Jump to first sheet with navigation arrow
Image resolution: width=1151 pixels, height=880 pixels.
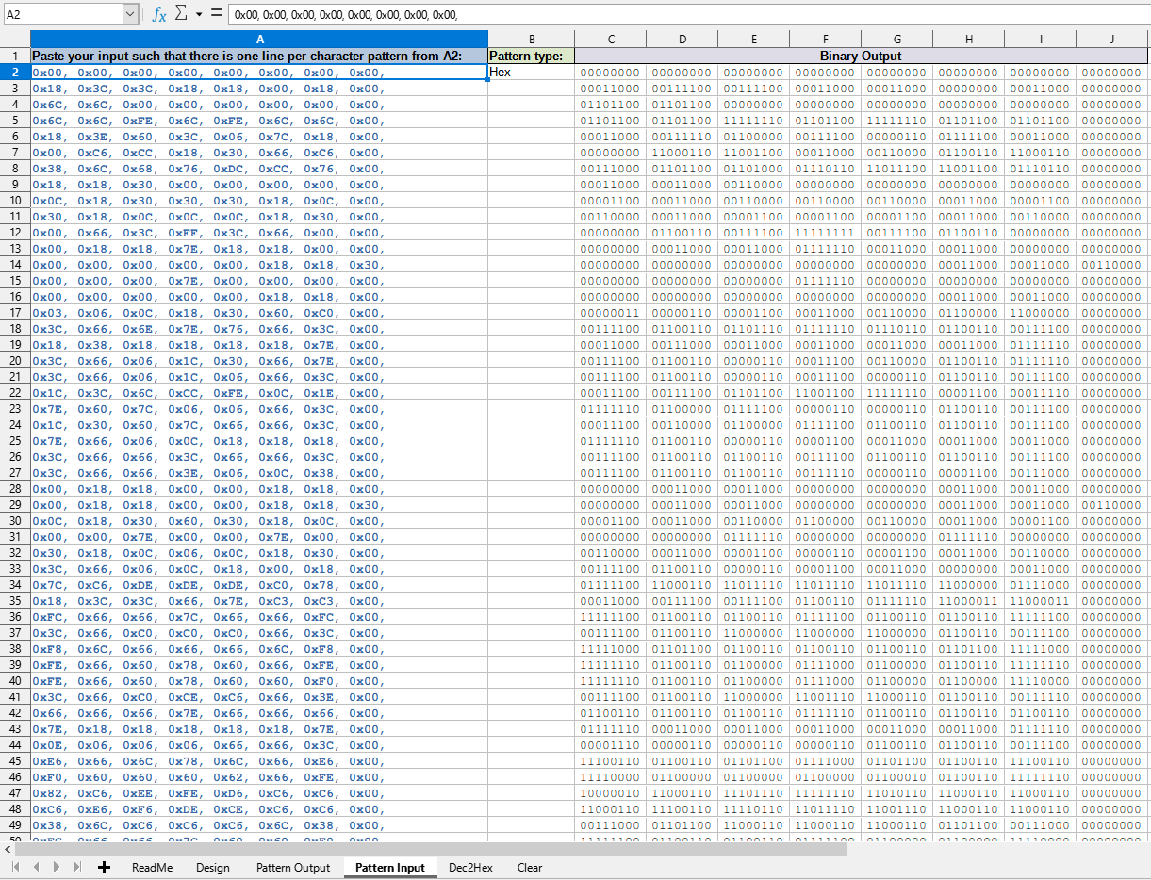tap(17, 867)
